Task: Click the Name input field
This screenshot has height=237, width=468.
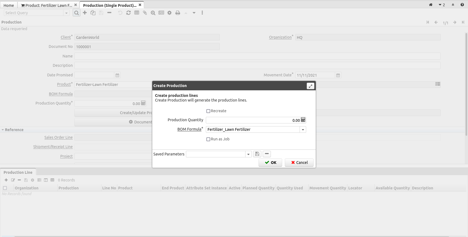Action: tap(257, 56)
